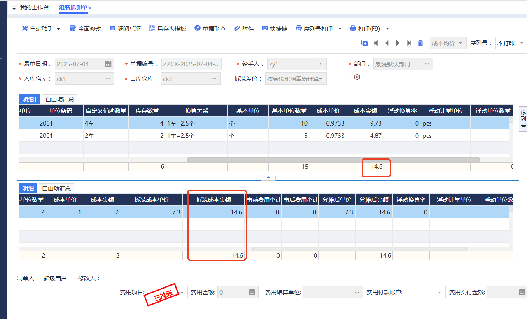Open the 序列号 side panel tab
This screenshot has width=527, height=319.
[x=523, y=119]
